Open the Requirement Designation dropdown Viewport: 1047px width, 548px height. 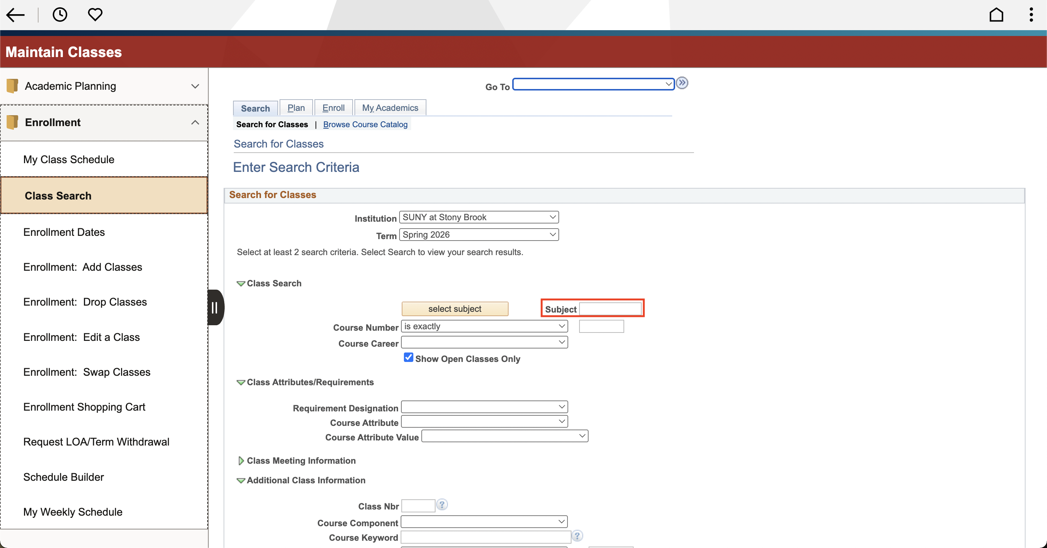(484, 407)
